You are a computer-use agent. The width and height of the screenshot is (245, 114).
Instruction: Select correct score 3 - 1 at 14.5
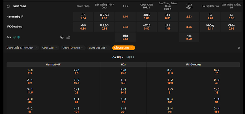coord(30,91)
